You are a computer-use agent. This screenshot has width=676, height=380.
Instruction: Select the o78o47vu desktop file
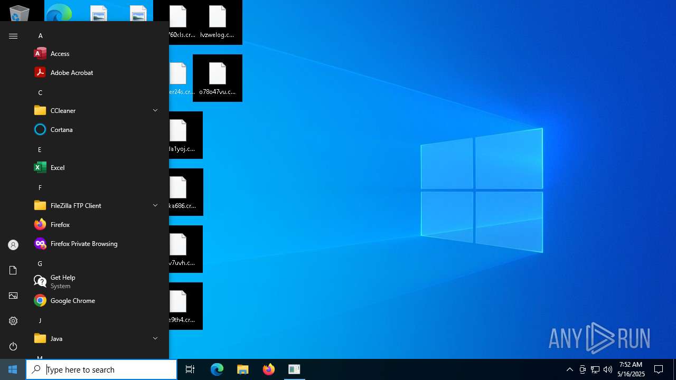(x=218, y=78)
